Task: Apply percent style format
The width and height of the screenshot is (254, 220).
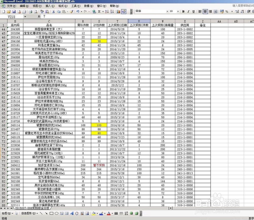Action: pyautogui.click(x=227, y=11)
